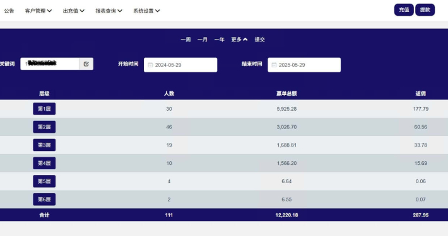Select the rebate 33.78 cell

tap(421, 145)
